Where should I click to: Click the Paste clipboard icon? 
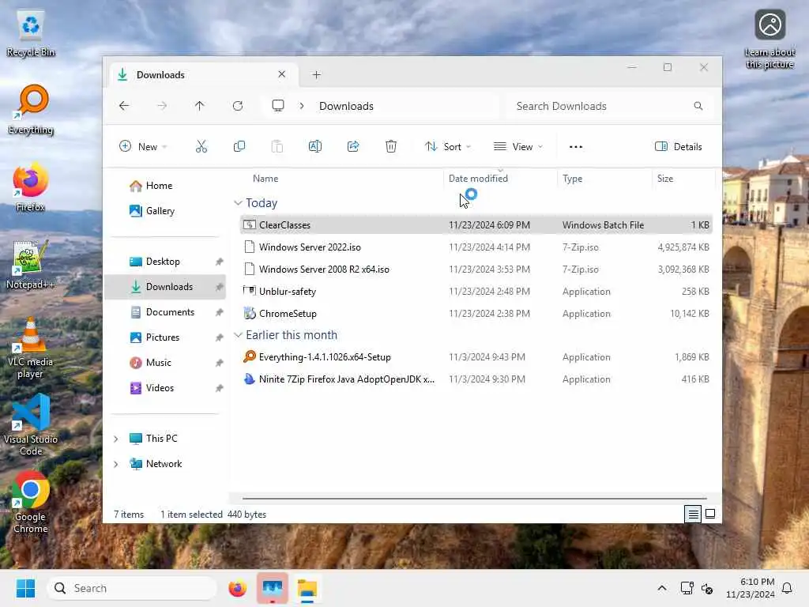277,146
